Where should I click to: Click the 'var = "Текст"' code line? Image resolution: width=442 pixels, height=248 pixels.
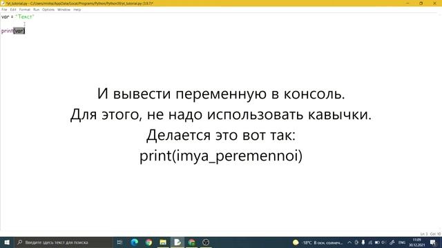18,17
